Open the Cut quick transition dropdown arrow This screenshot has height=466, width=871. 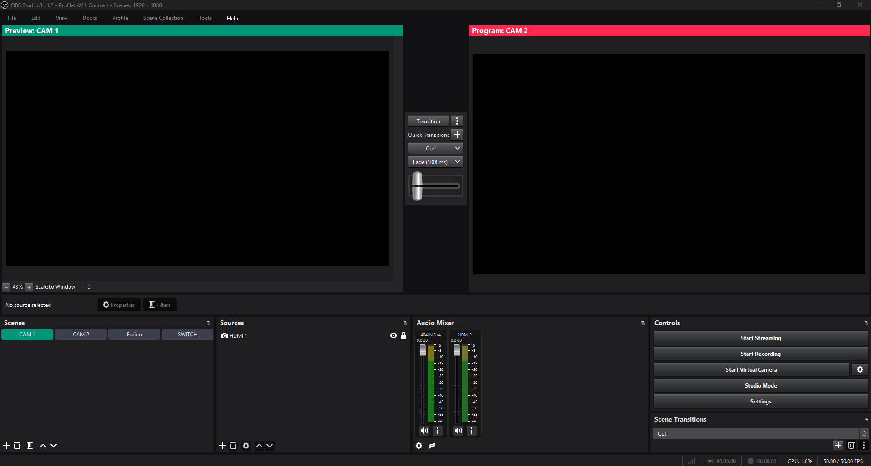(x=458, y=148)
